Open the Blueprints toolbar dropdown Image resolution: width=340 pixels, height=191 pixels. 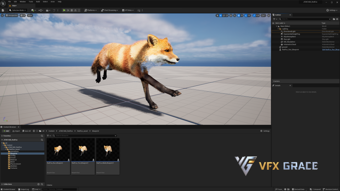click(x=41, y=10)
